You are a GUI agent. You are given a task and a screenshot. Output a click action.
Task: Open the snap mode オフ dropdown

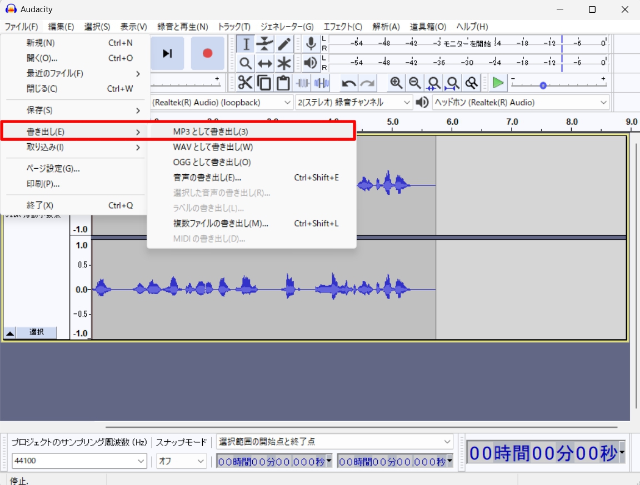coord(181,461)
